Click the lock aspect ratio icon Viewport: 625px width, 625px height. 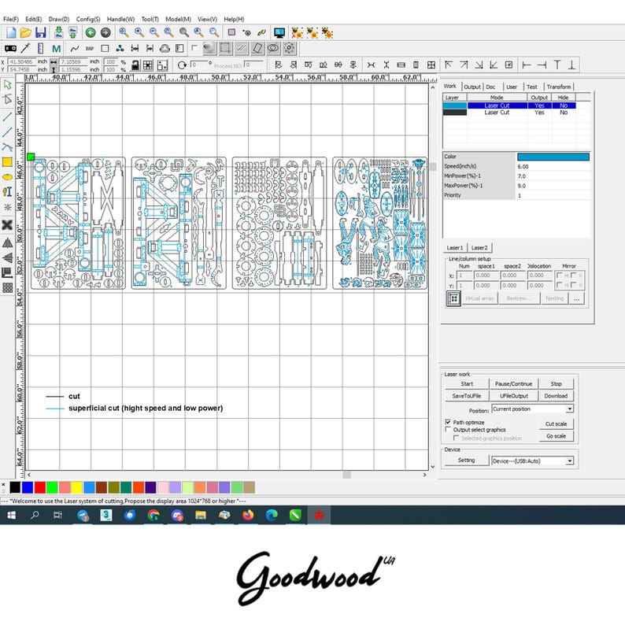point(135,65)
